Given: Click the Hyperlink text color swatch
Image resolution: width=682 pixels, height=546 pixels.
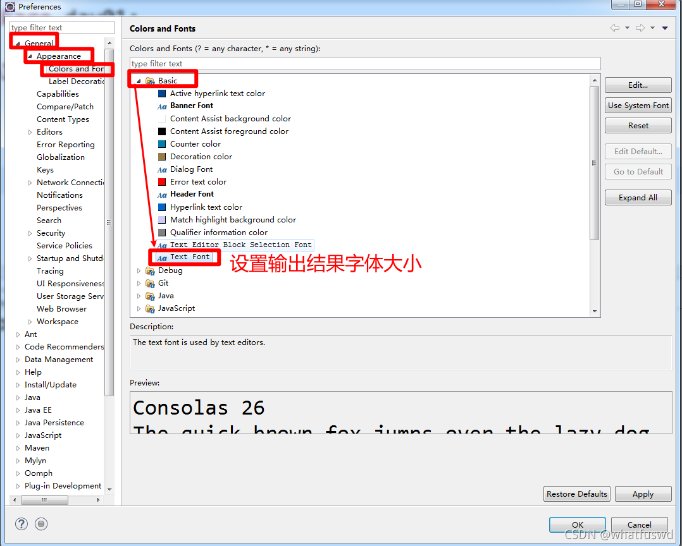Looking at the screenshot, I should (162, 207).
